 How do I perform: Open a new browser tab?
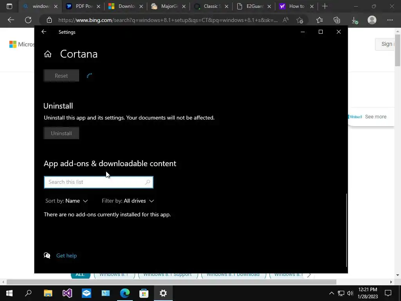[325, 6]
